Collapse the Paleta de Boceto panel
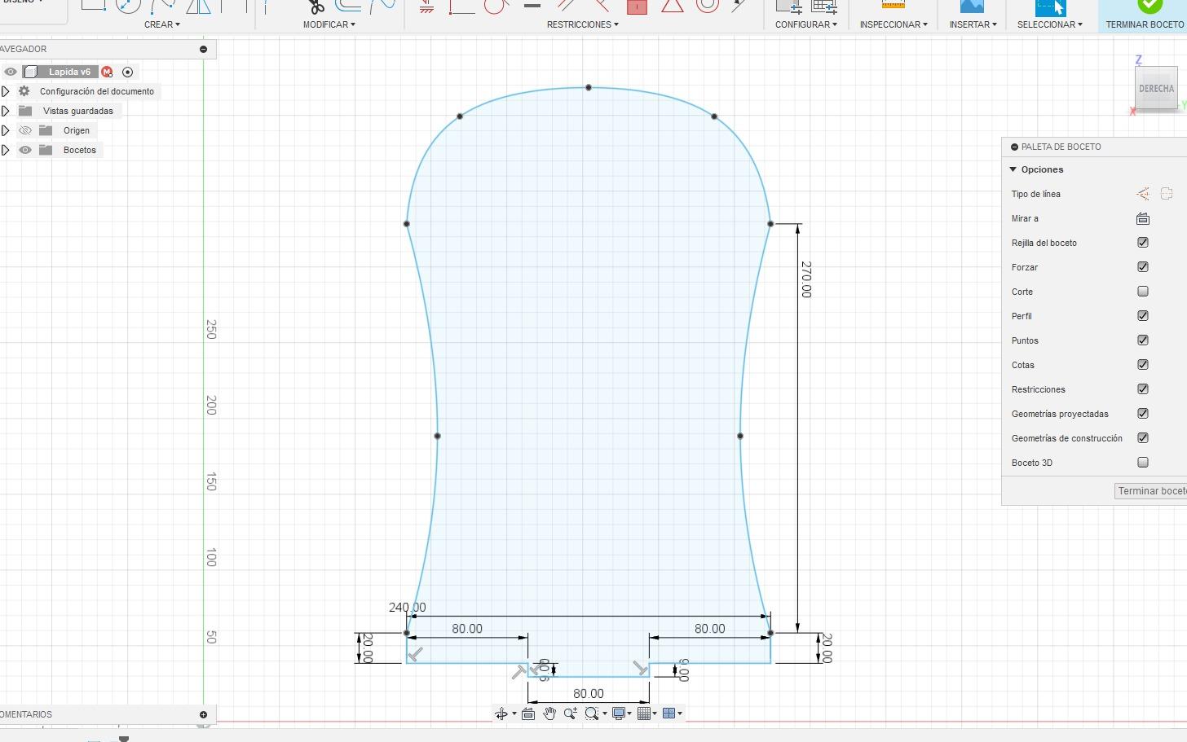 1014,147
